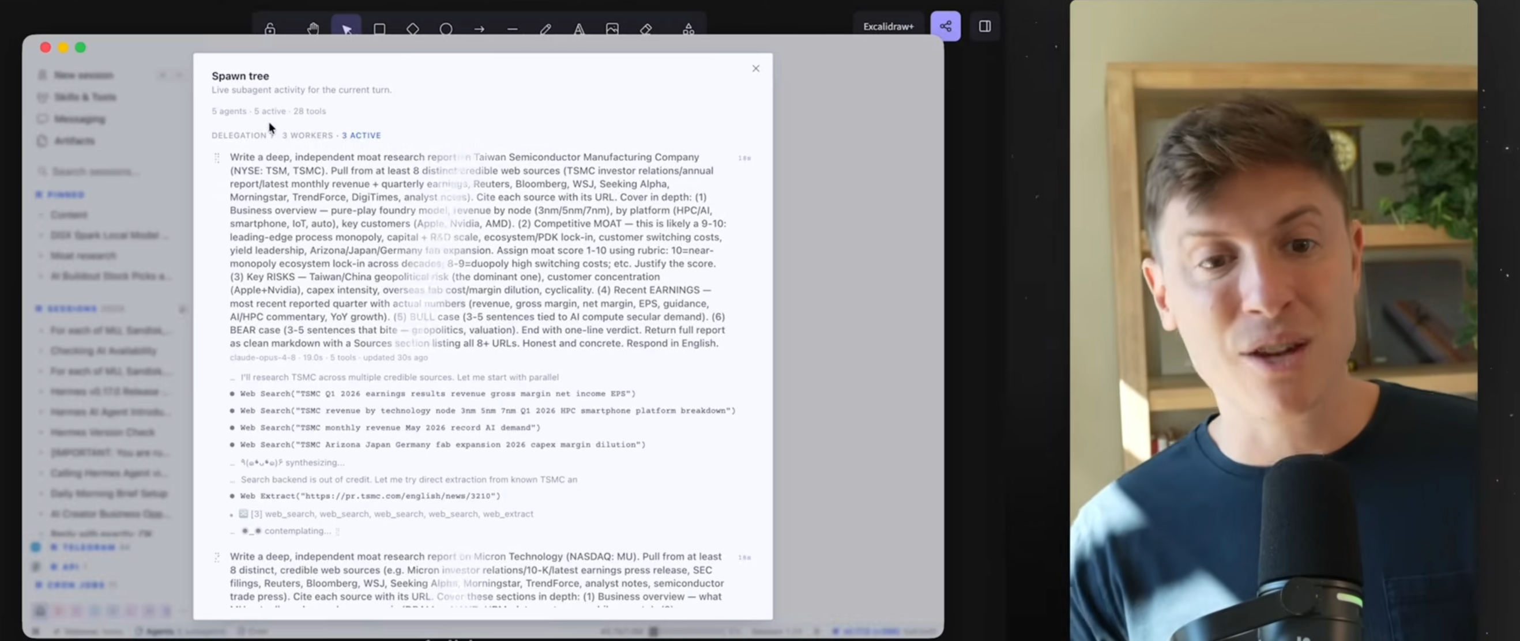This screenshot has width=1520, height=641.
Task: Click the TSMC delegation drag handle
Action: pyautogui.click(x=217, y=157)
